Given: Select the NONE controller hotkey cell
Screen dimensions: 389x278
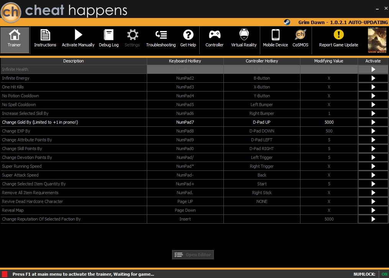Looking at the screenshot, I should pos(262,201).
